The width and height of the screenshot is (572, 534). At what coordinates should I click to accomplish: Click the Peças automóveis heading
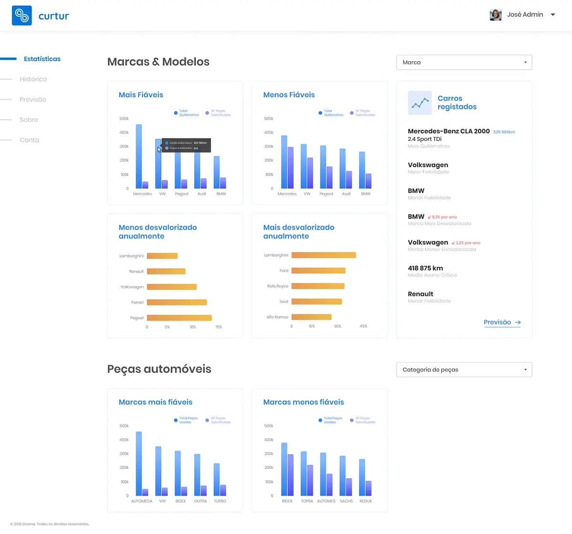[159, 369]
